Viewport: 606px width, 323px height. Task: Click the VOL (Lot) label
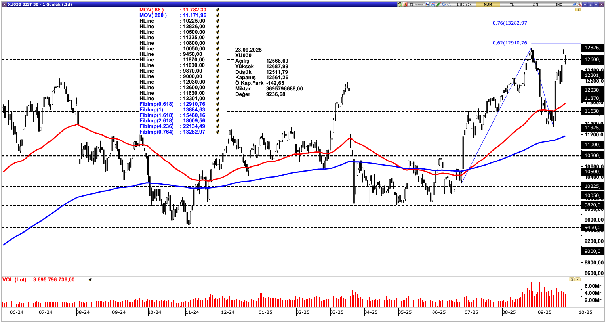14,280
